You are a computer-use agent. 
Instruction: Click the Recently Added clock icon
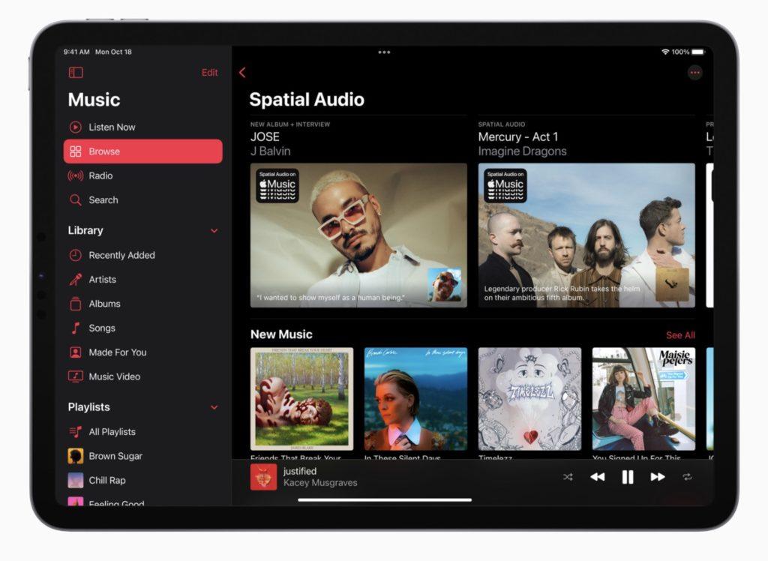[76, 255]
